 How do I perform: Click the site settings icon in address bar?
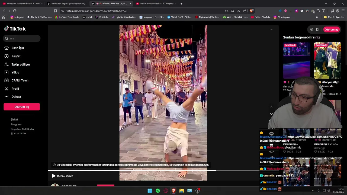click(x=63, y=11)
